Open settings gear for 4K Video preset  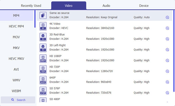[x=167, y=28]
